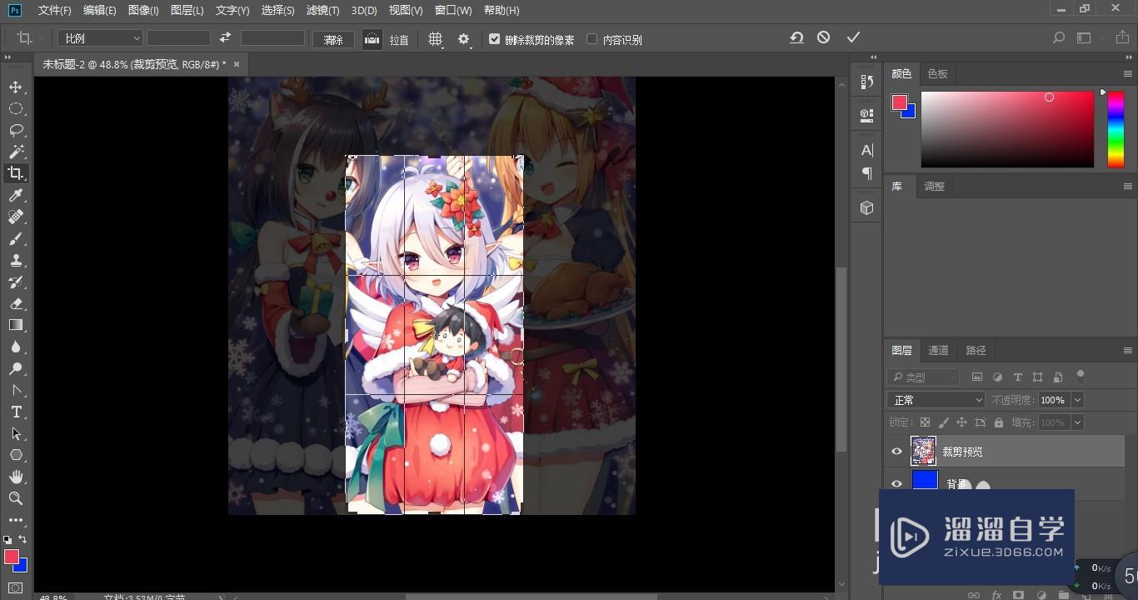This screenshot has height=600, width=1138.
Task: Select the Zoom tool
Action: click(16, 498)
